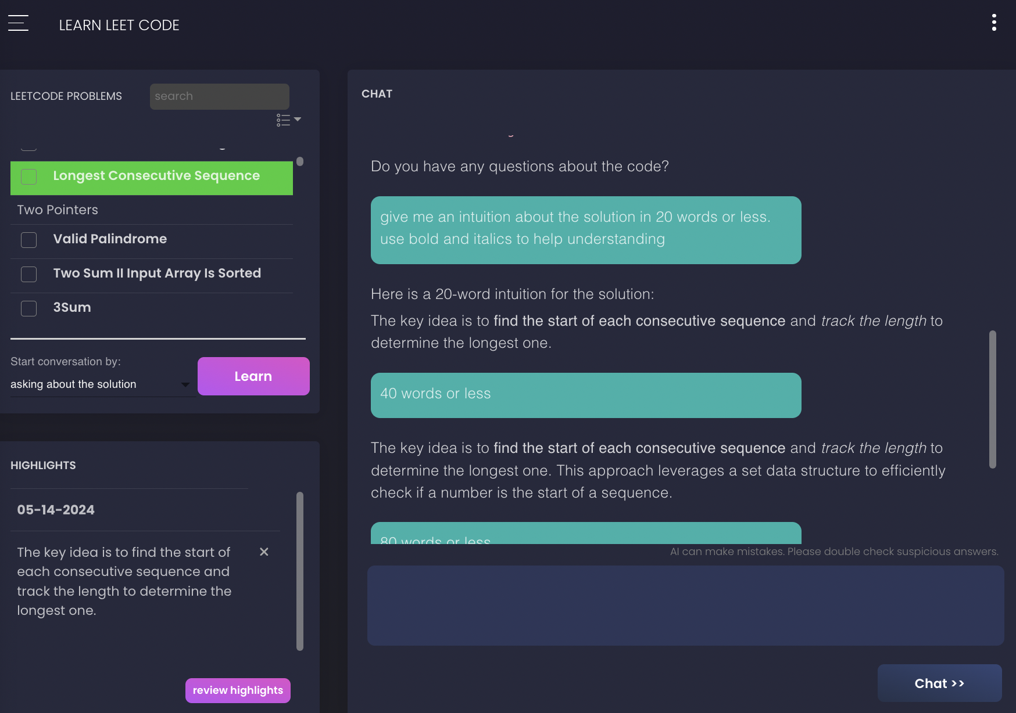
Task: Open the three-dot options menu
Action: point(994,23)
